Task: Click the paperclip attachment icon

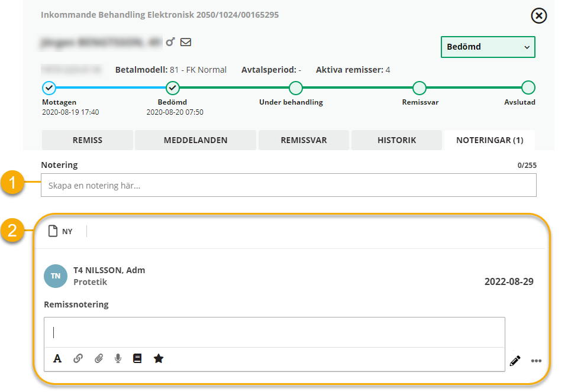Action: coord(99,358)
